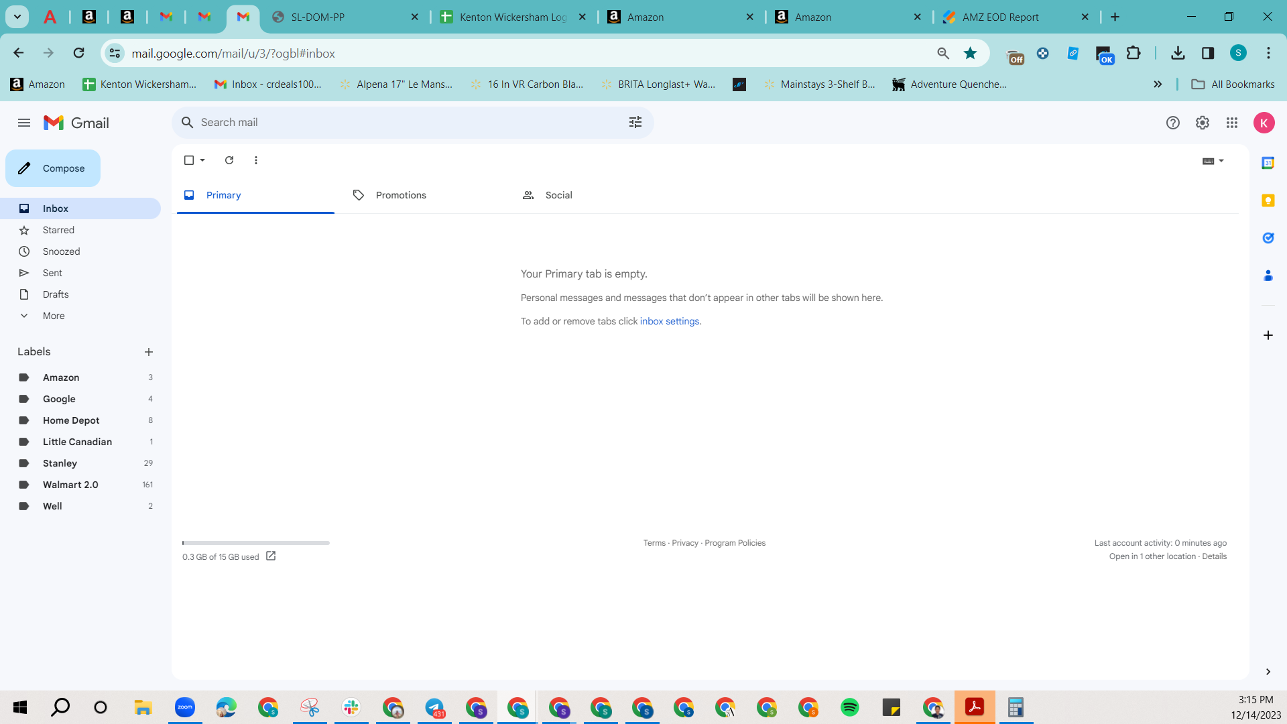Show hidden bookmarks chevron

[1158, 84]
